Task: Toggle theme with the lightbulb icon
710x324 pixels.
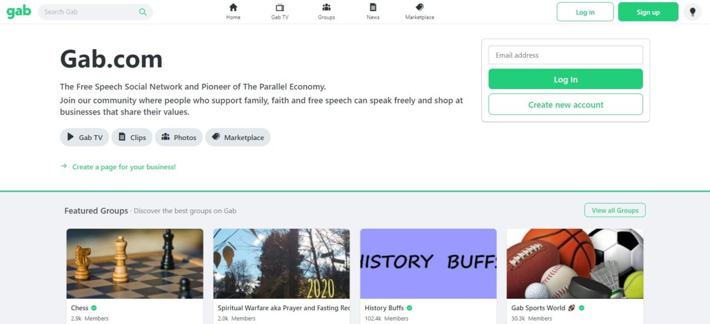Action: [x=692, y=12]
